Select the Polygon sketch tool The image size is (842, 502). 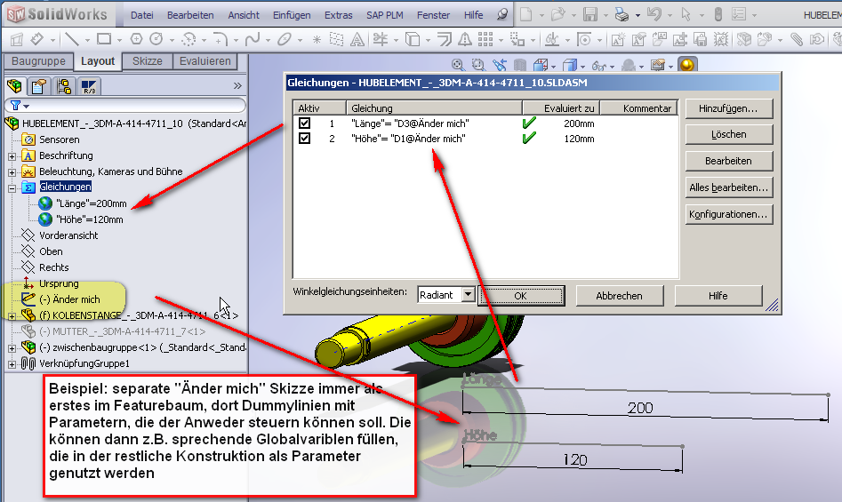[136, 39]
